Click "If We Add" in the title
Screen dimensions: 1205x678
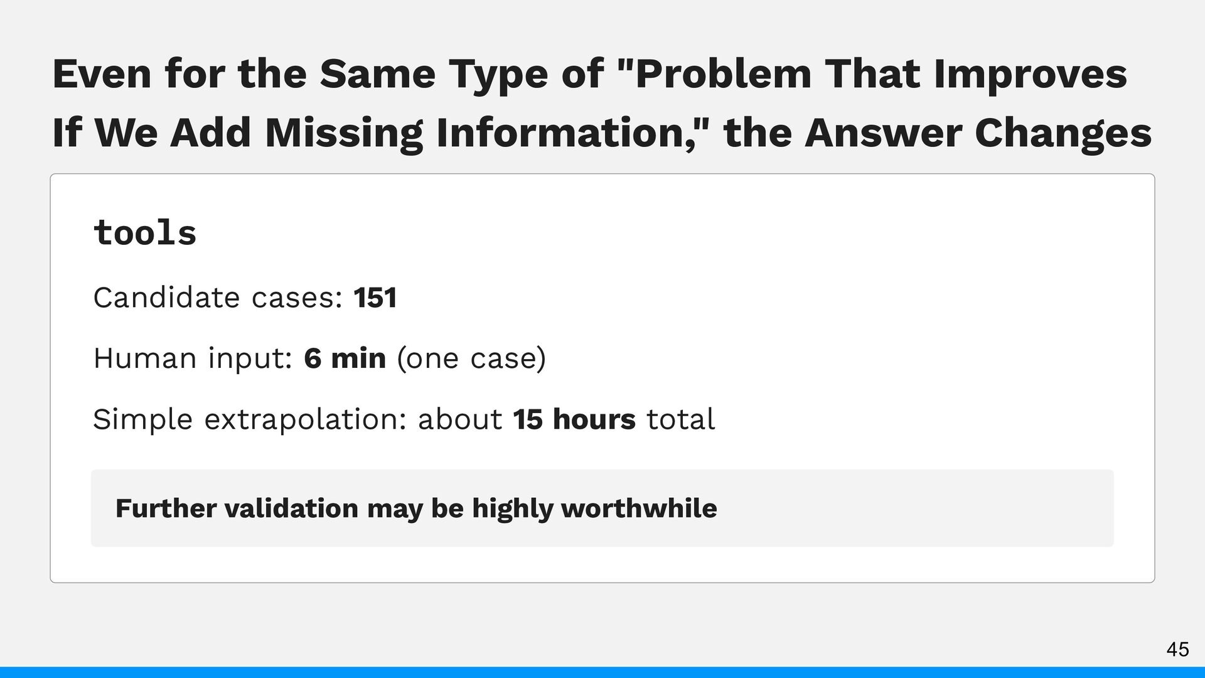click(152, 133)
